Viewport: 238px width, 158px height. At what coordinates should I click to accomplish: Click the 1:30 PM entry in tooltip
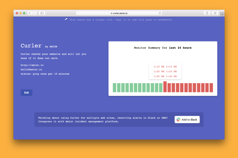click(159, 77)
